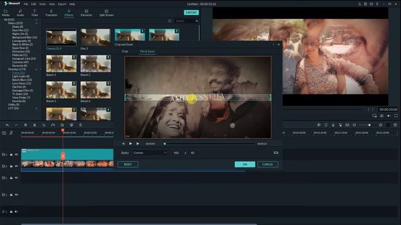Confirm with the OK button
401x225 pixels.
[x=245, y=164]
